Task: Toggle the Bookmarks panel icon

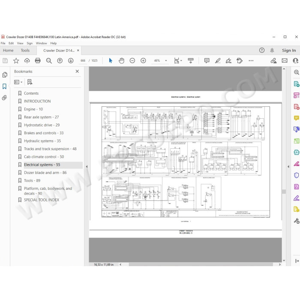Action: click(x=4, y=86)
